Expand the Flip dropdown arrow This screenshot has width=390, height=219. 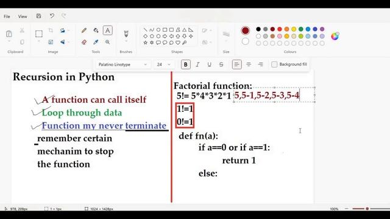pos(68,42)
